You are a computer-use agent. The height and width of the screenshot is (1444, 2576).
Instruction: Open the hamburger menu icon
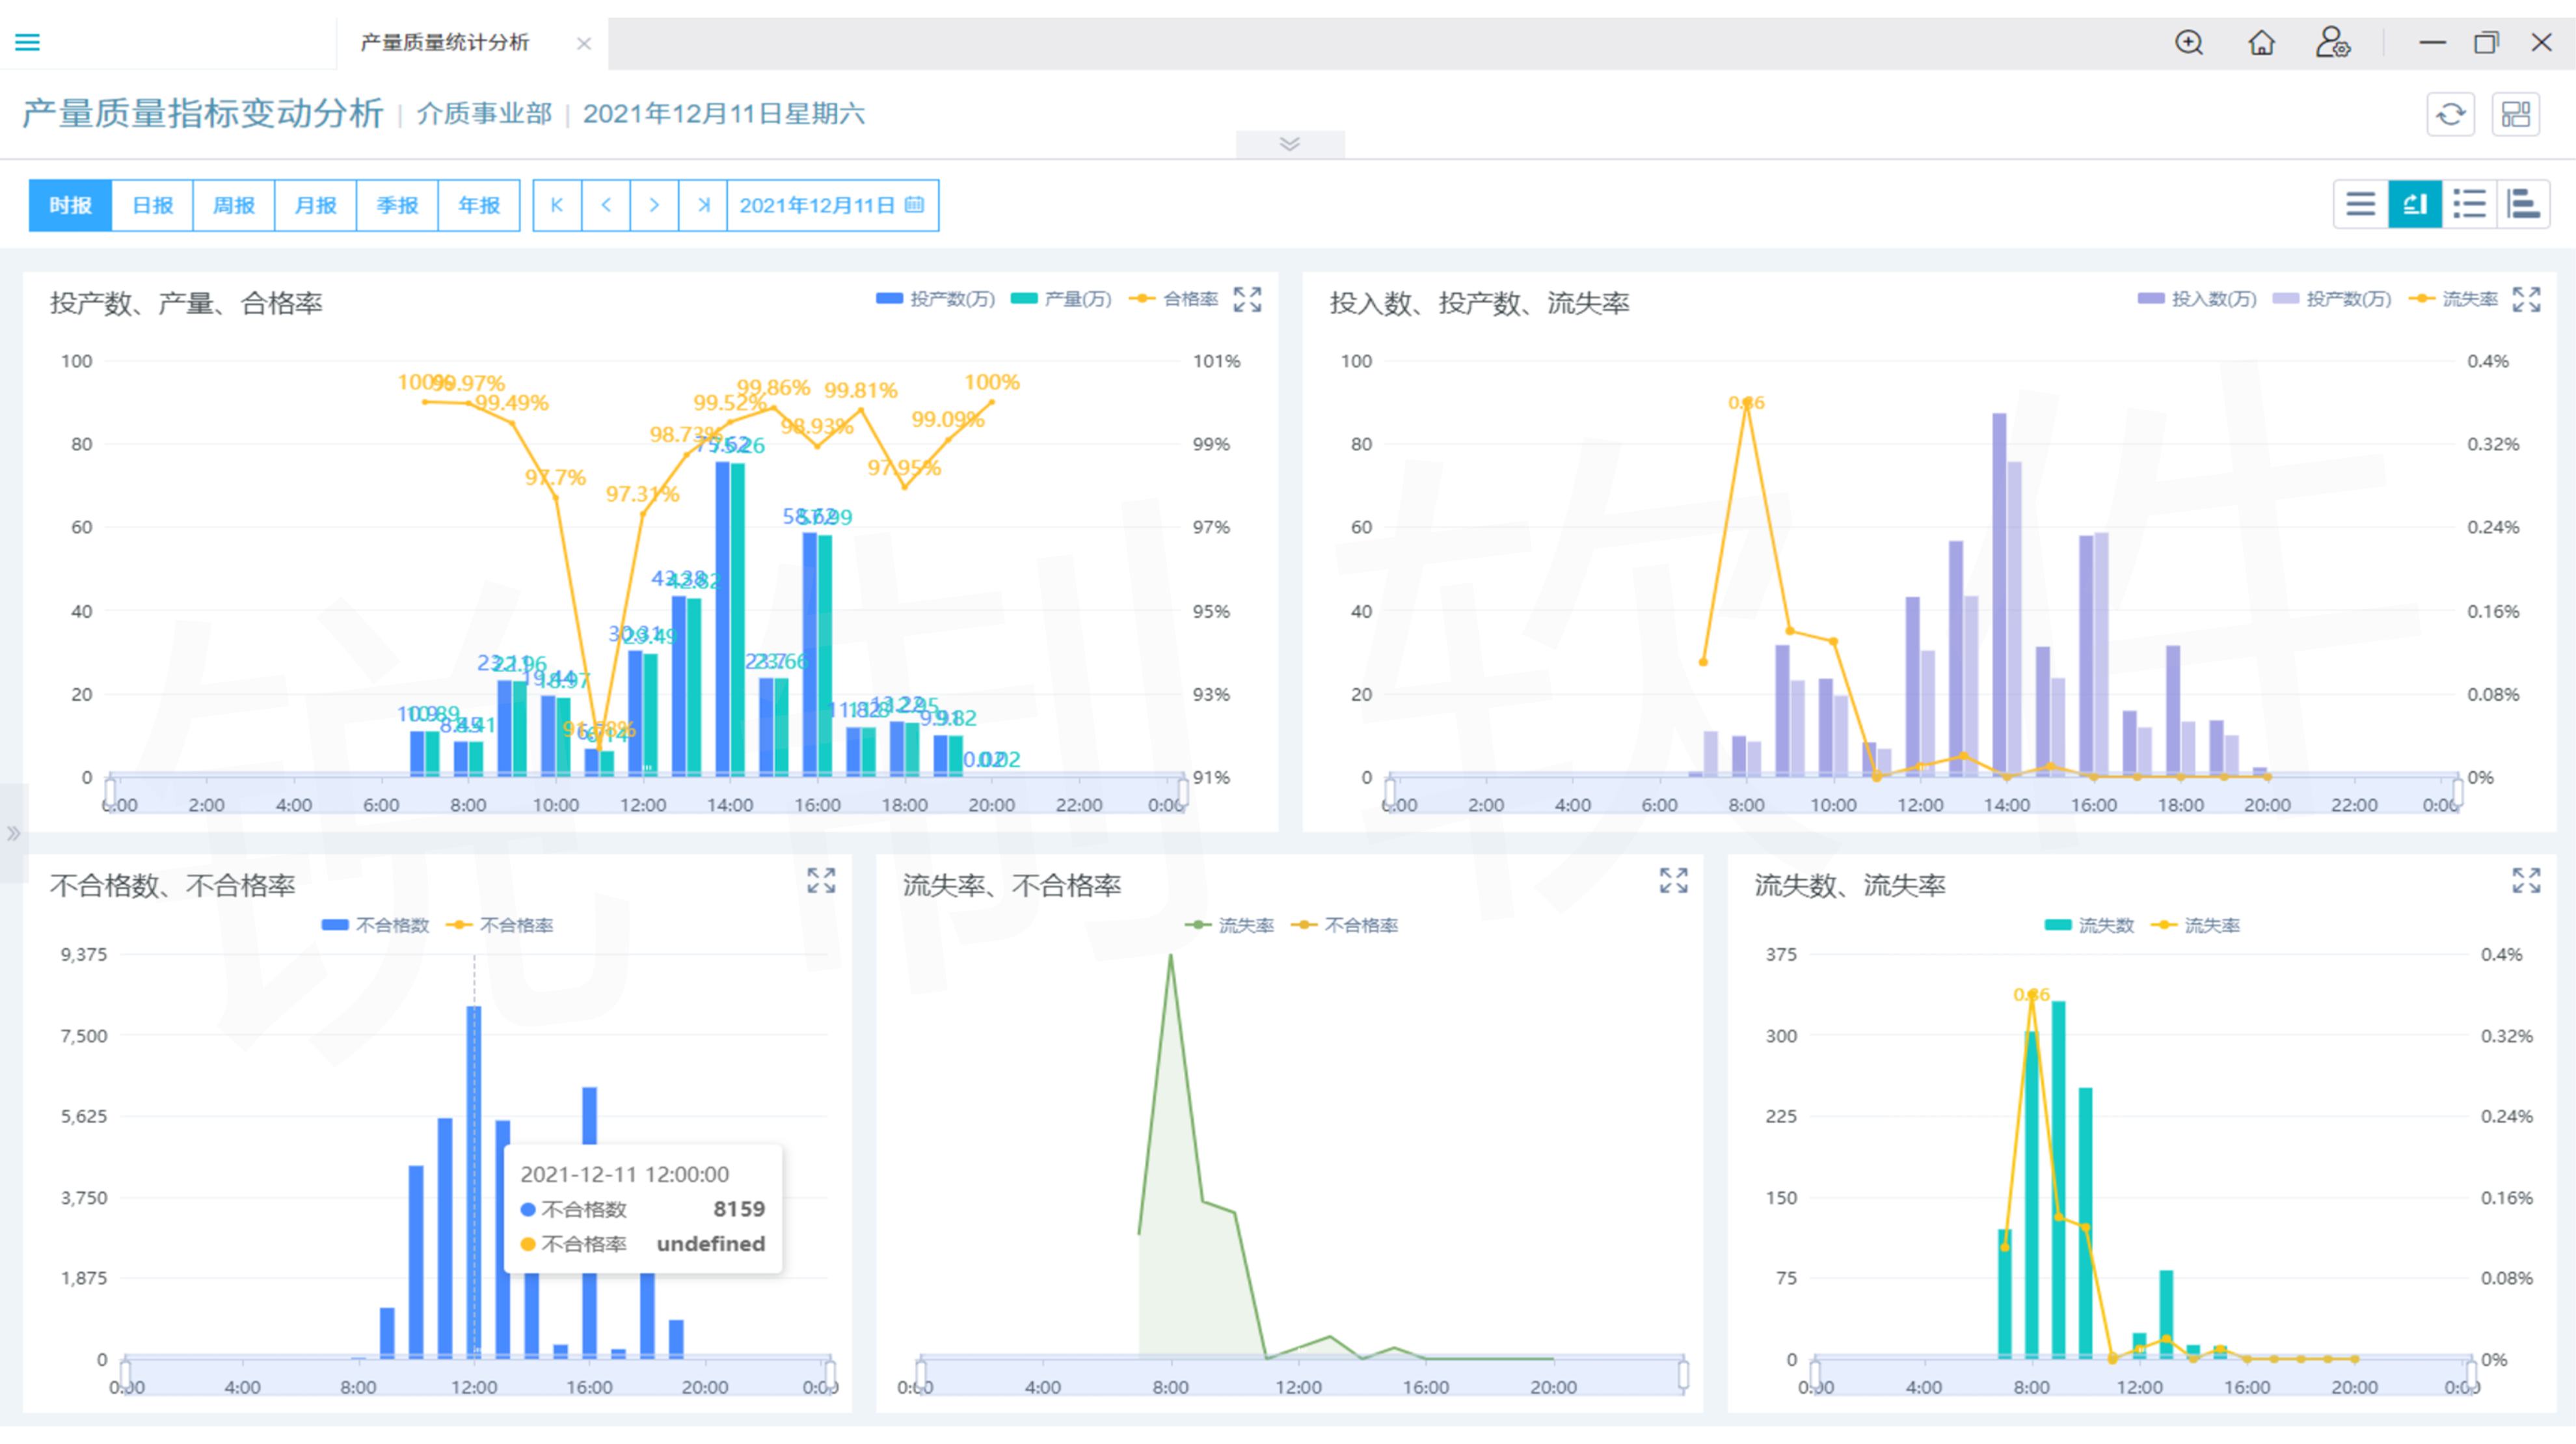(28, 42)
